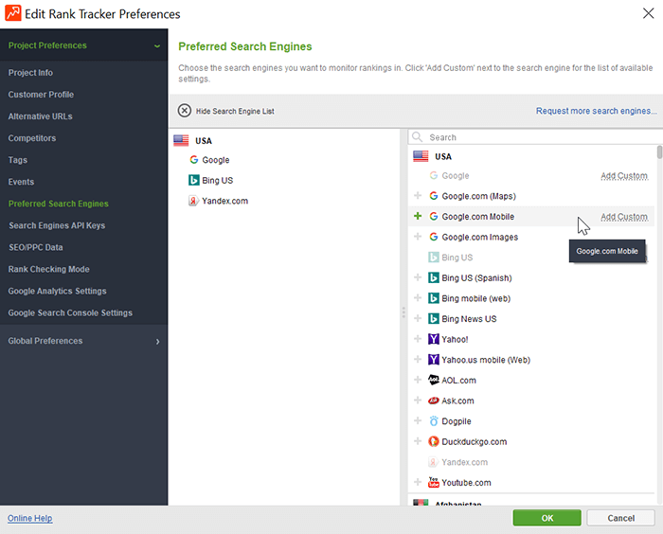Click the plus icon for Bing US (Spanish)
This screenshot has width=663, height=534.
point(418,277)
